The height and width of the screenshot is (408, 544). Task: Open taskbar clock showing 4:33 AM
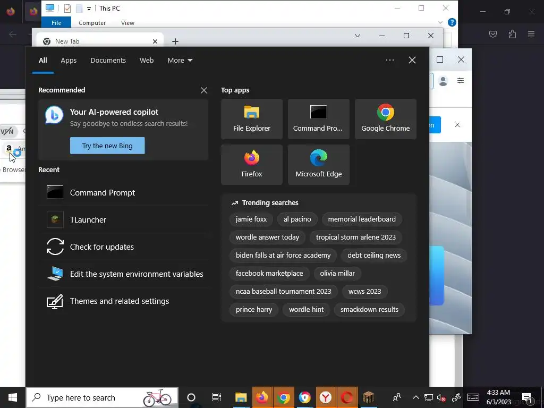[x=498, y=397]
